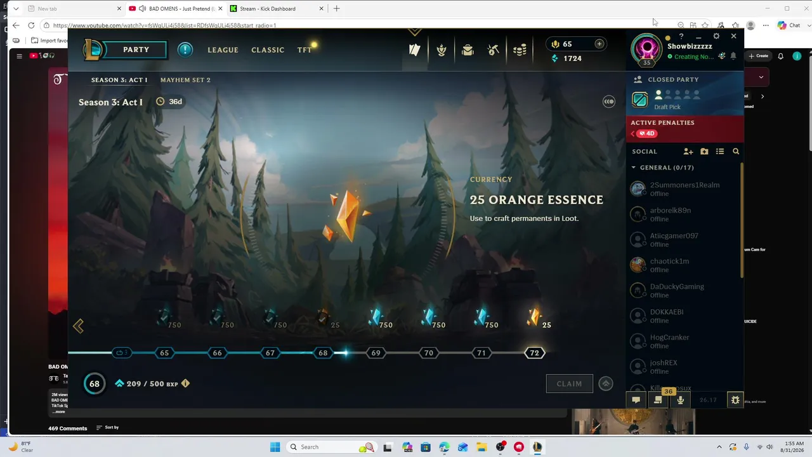
Task: Open the chat bubble icon in social footer
Action: (636, 400)
